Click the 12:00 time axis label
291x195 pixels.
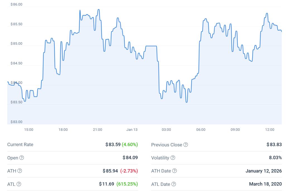tap(270, 129)
